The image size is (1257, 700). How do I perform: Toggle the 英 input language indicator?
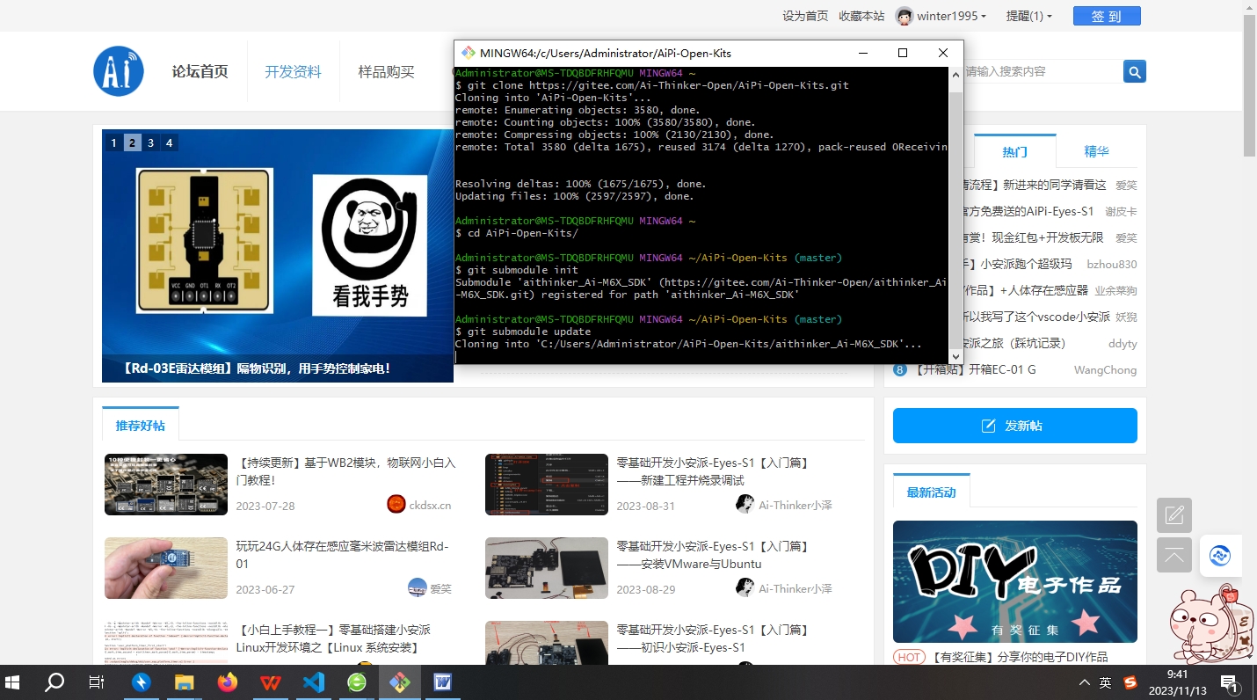click(x=1105, y=682)
